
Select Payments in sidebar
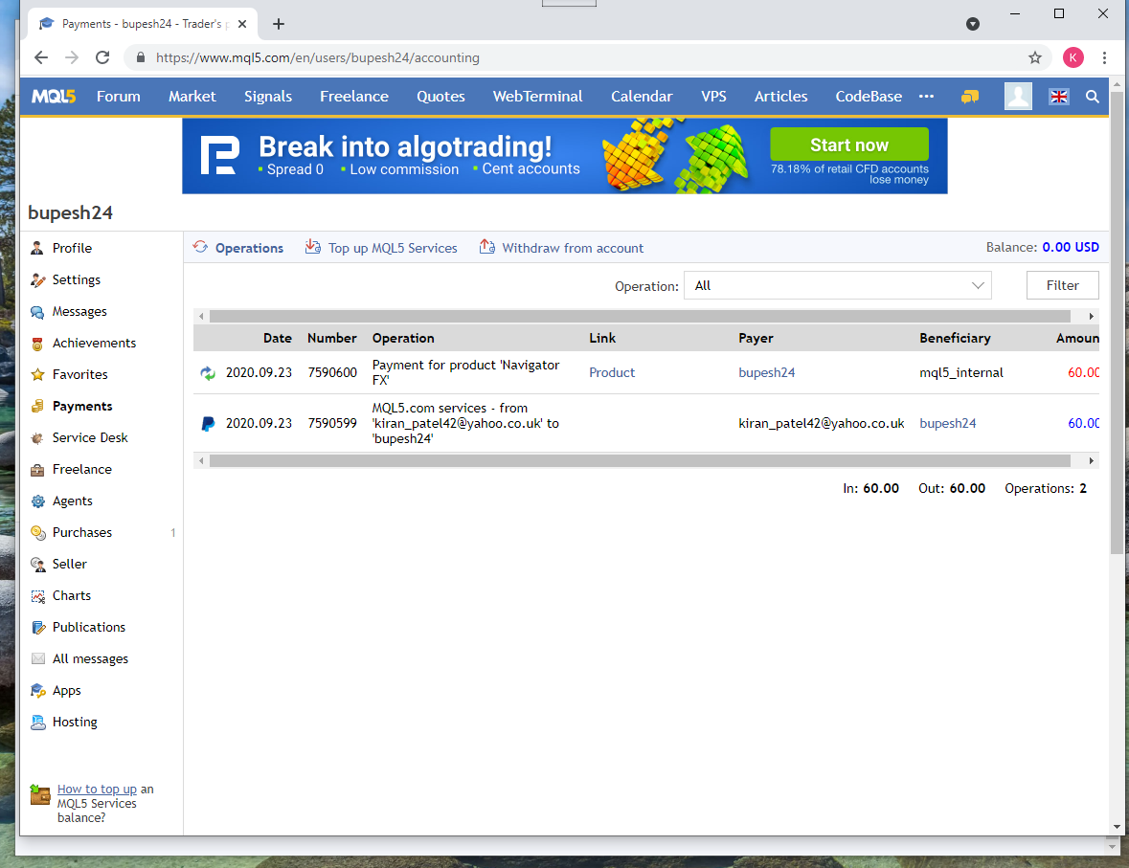[82, 407]
